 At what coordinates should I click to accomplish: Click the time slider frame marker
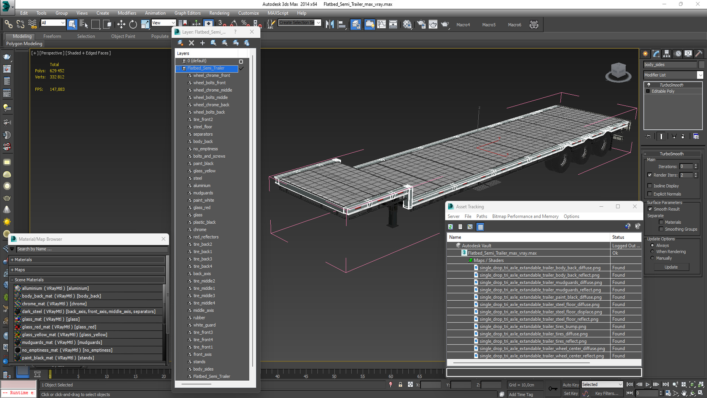pos(50,374)
